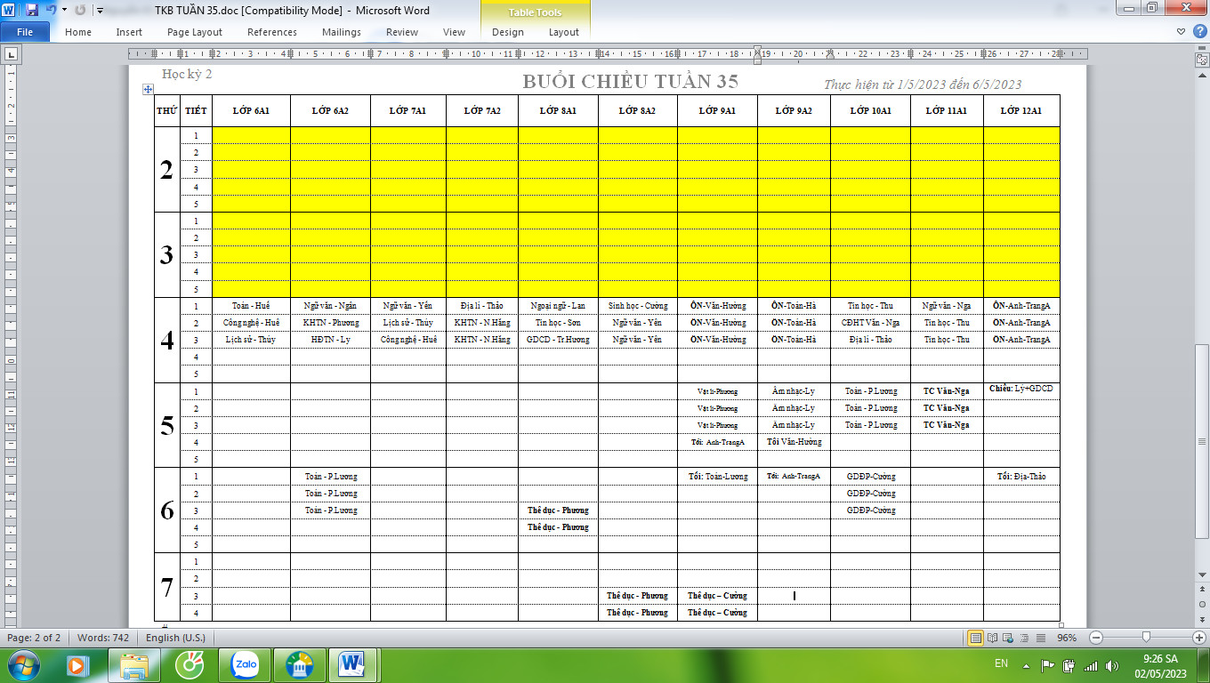Click the Zoom In plus button
Viewport: 1210px width, 683px height.
click(x=1198, y=638)
